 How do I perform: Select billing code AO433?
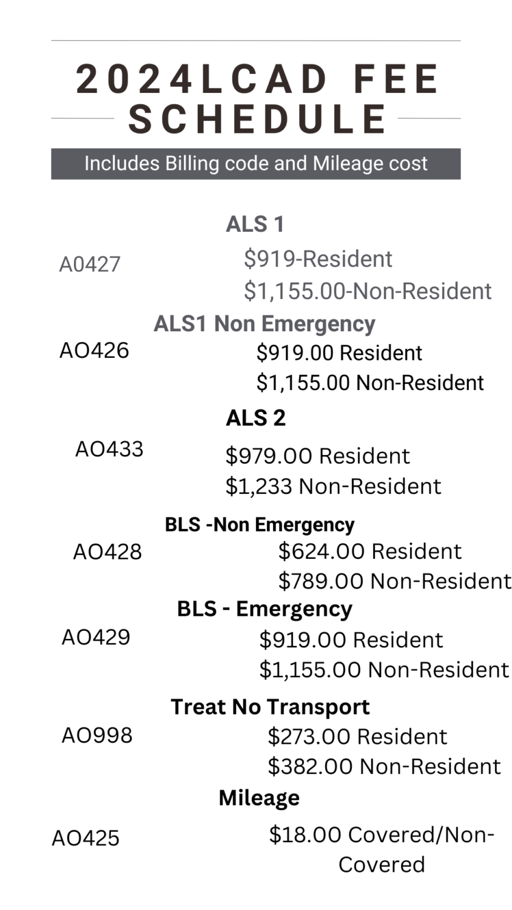point(109,449)
